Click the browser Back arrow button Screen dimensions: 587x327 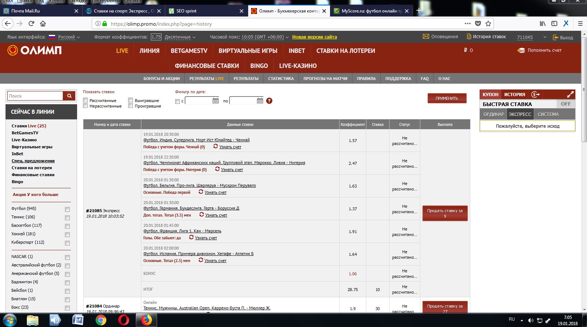8,24
